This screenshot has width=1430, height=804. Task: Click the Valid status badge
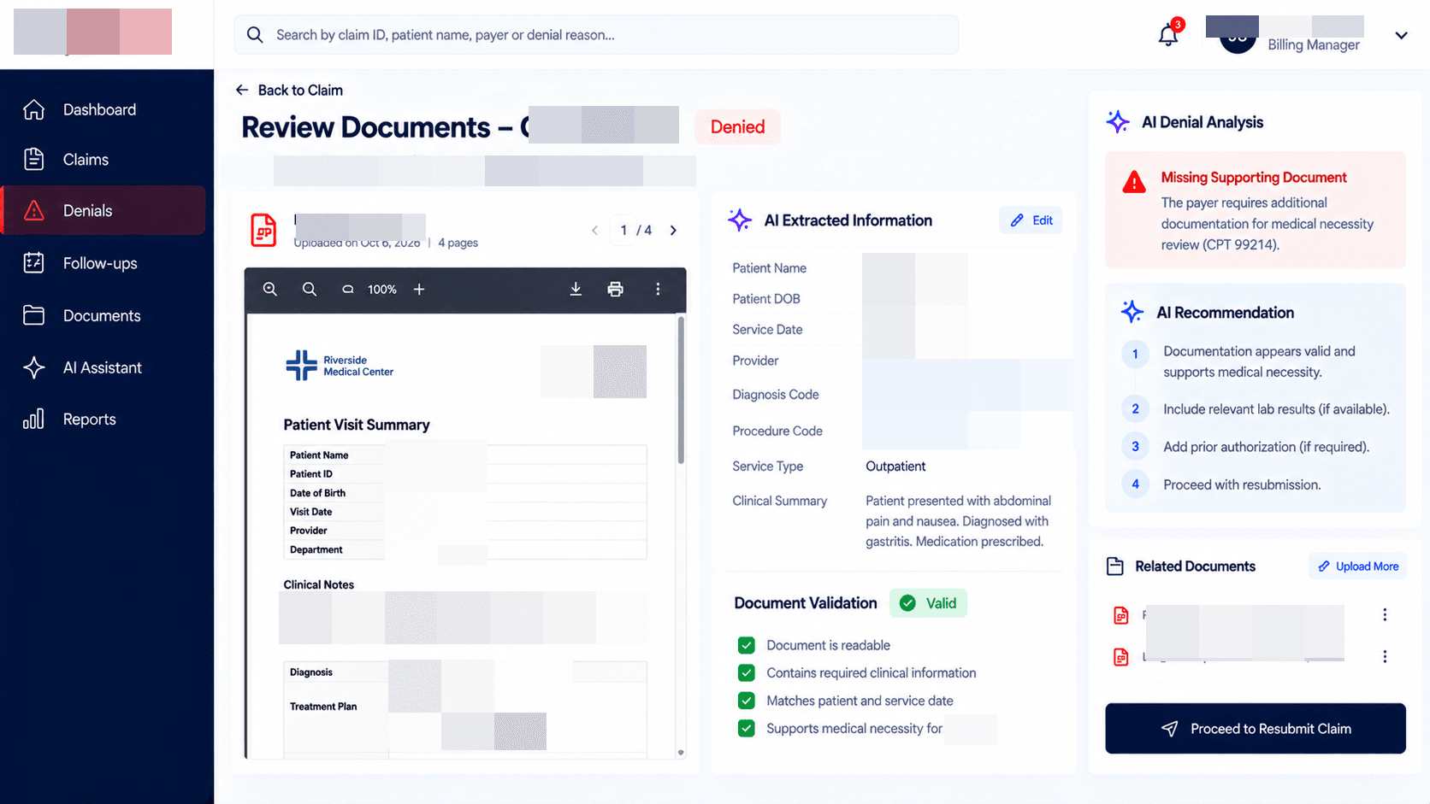click(928, 603)
